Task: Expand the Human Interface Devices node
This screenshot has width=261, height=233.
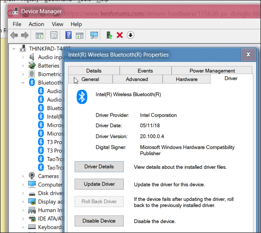Action: pyautogui.click(x=23, y=210)
